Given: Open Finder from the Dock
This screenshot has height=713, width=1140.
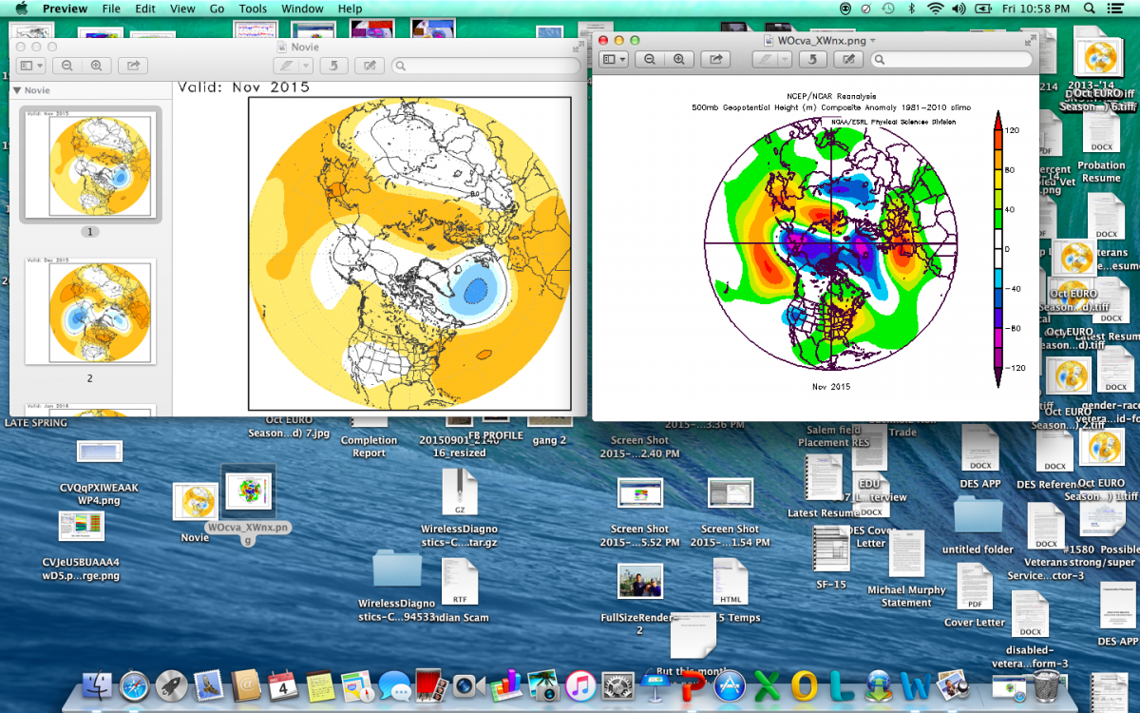Looking at the screenshot, I should [98, 686].
